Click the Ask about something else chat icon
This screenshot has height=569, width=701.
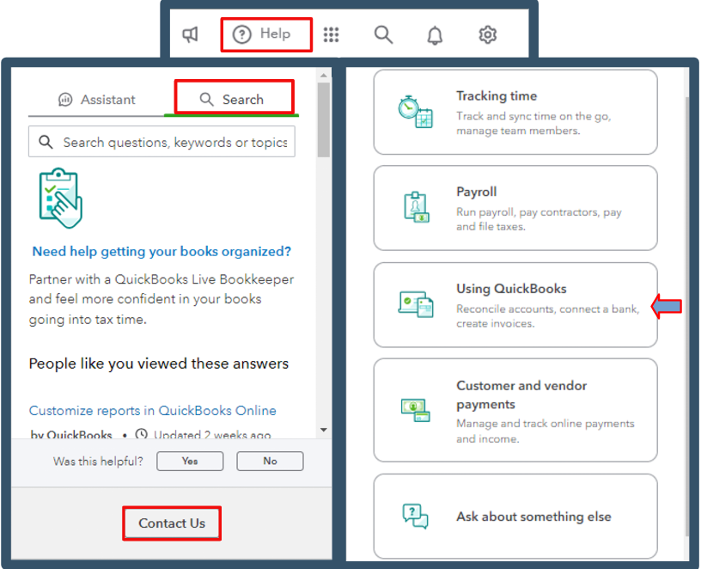415,517
